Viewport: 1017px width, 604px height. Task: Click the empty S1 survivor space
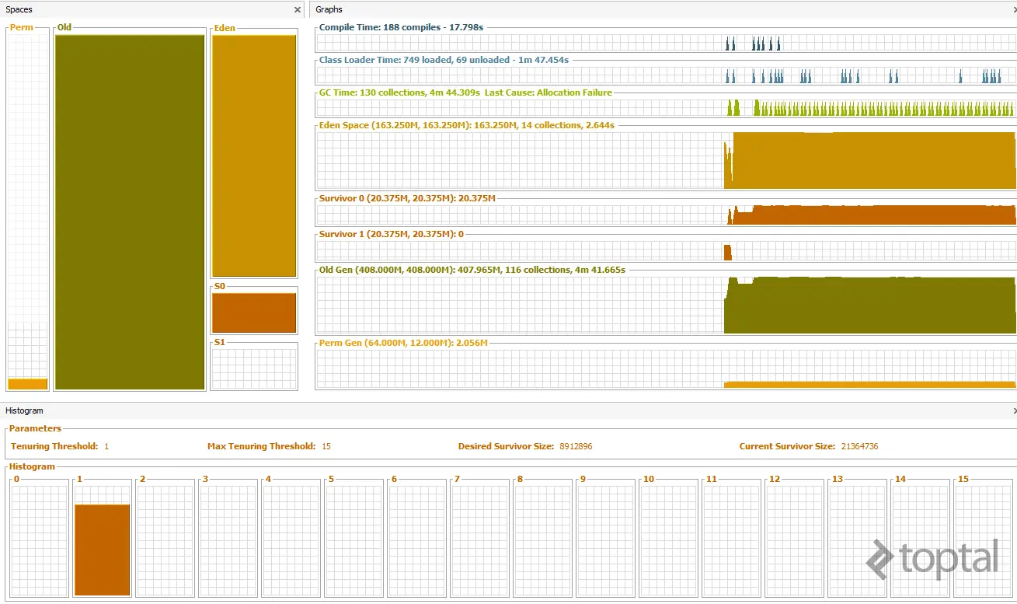254,369
